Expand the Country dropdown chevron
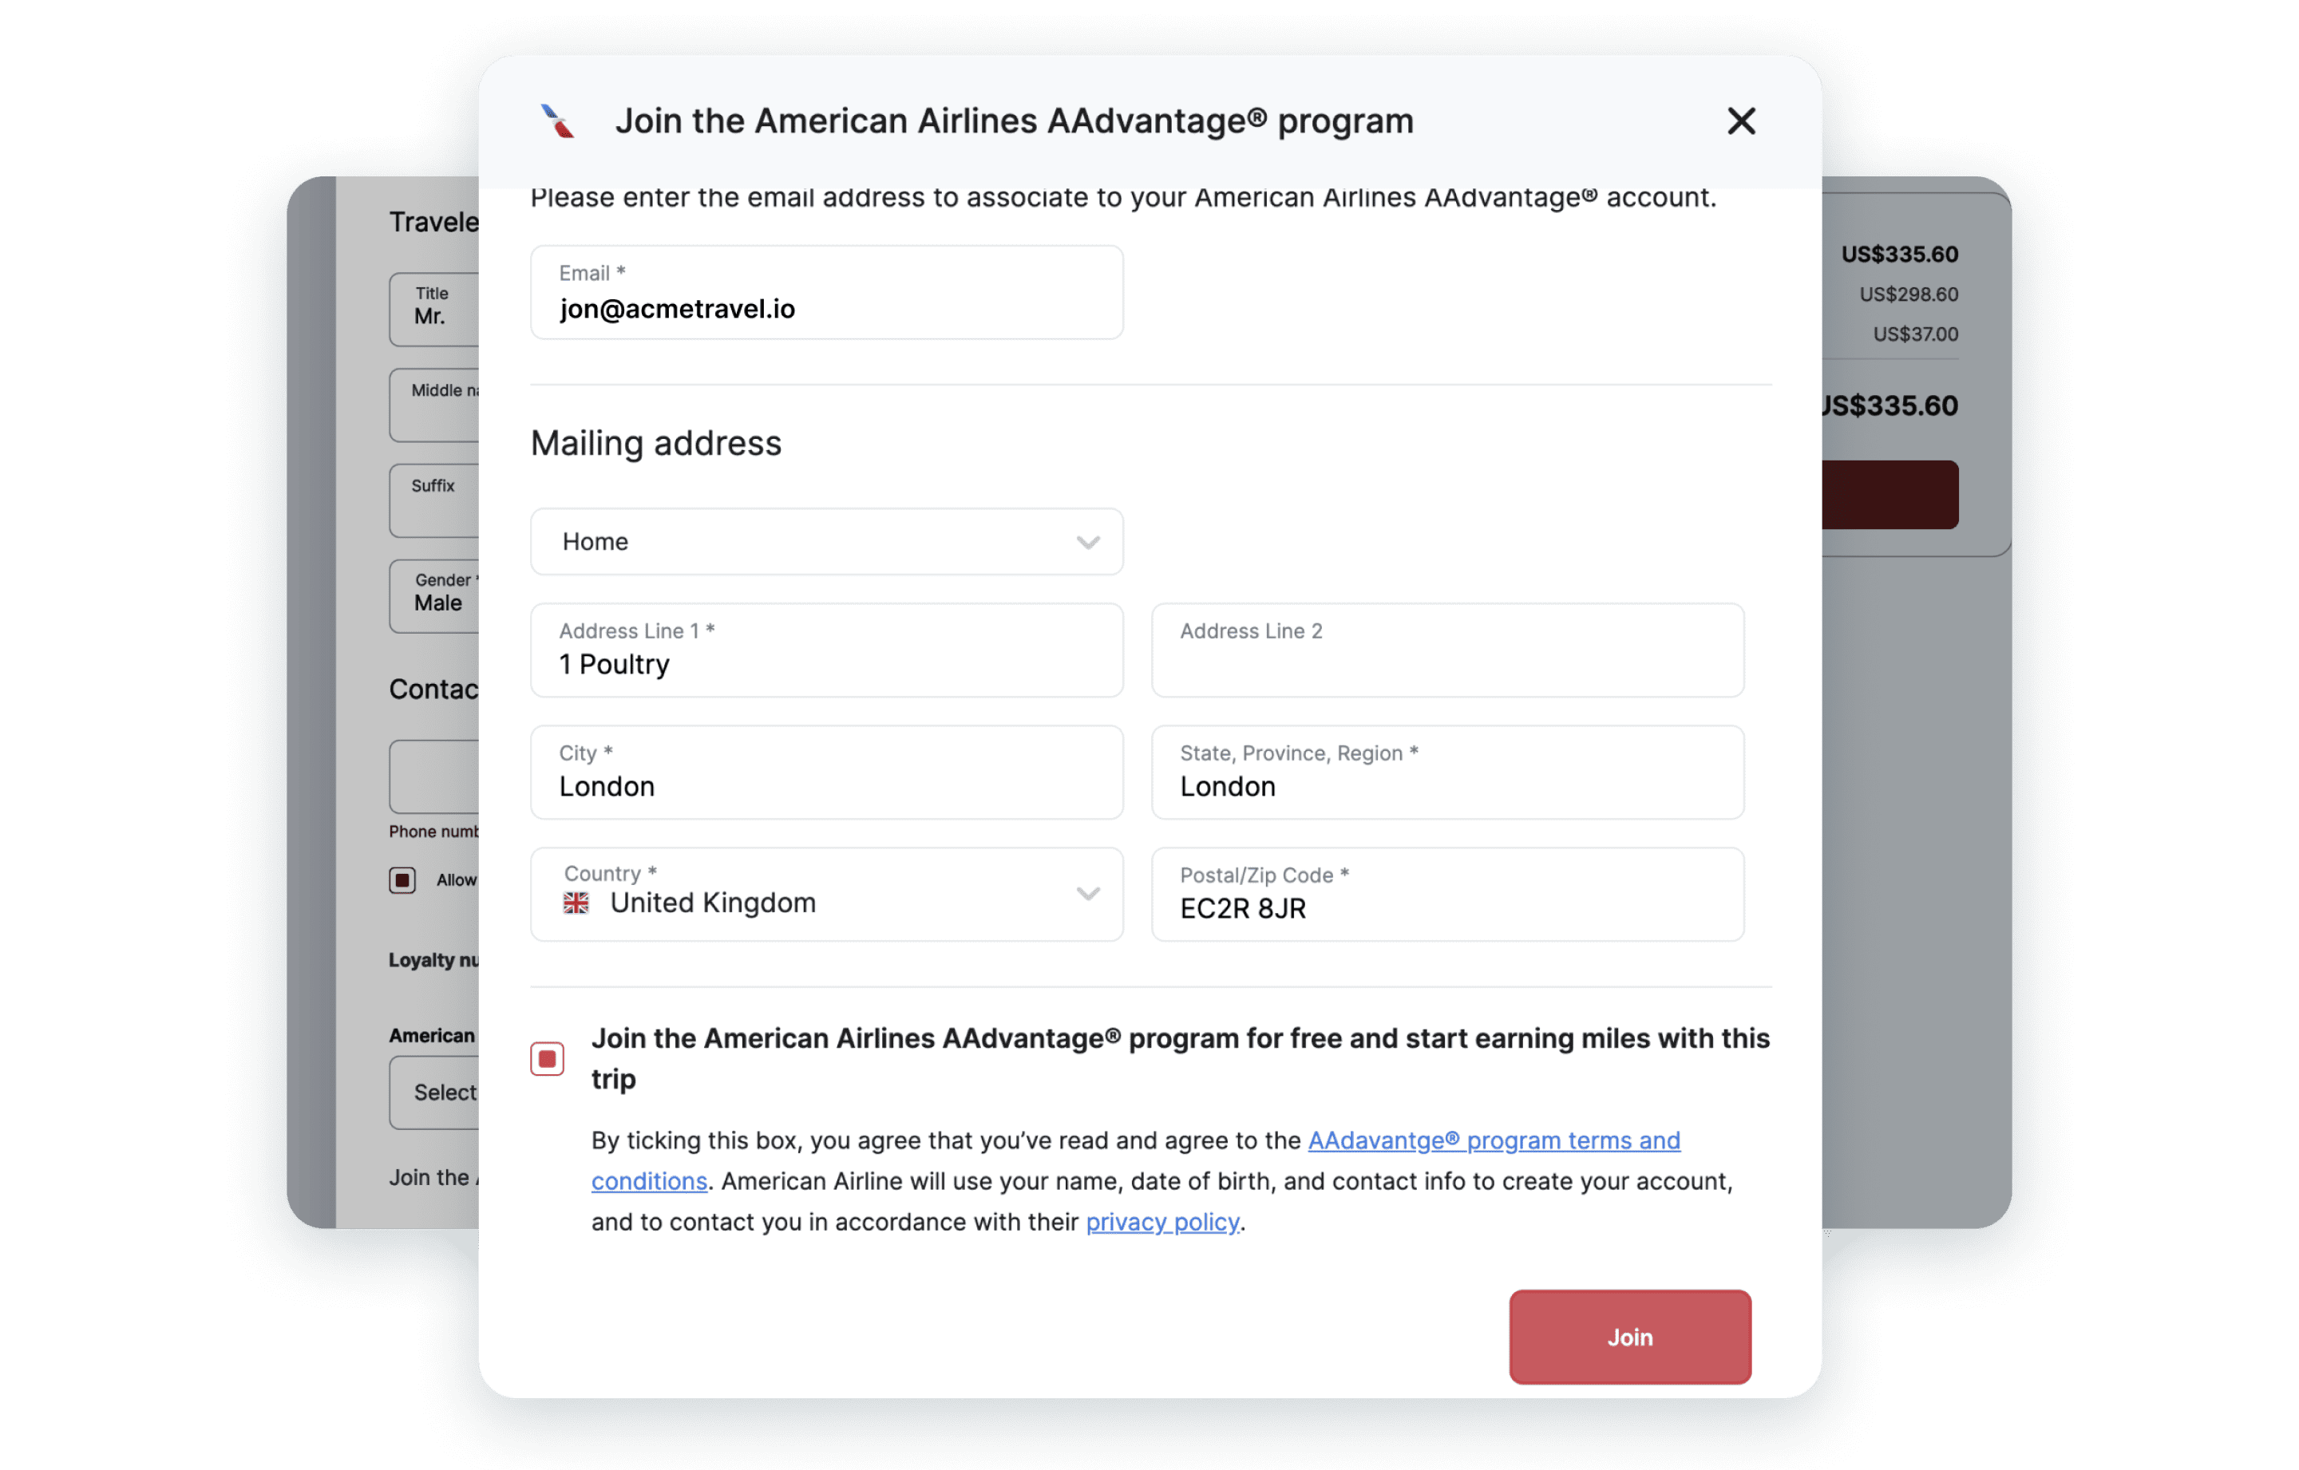Viewport: 2299px width, 1470px height. pos(1087,895)
